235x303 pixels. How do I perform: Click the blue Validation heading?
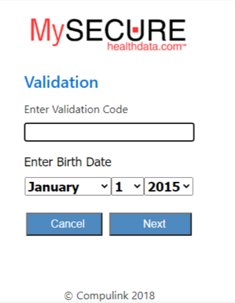[x=61, y=82]
